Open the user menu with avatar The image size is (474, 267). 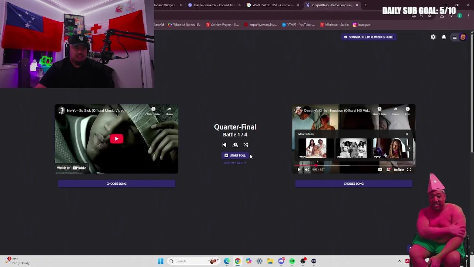tap(459, 37)
